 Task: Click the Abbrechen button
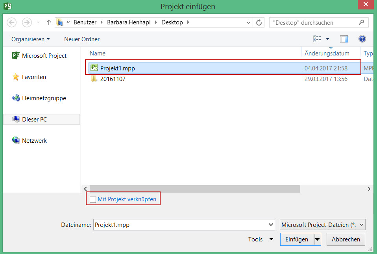[346, 239]
